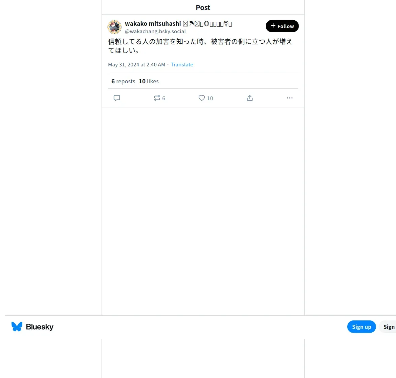The height and width of the screenshot is (378, 396).
Task: Follow wakako mitsuhashi
Action: 282,26
